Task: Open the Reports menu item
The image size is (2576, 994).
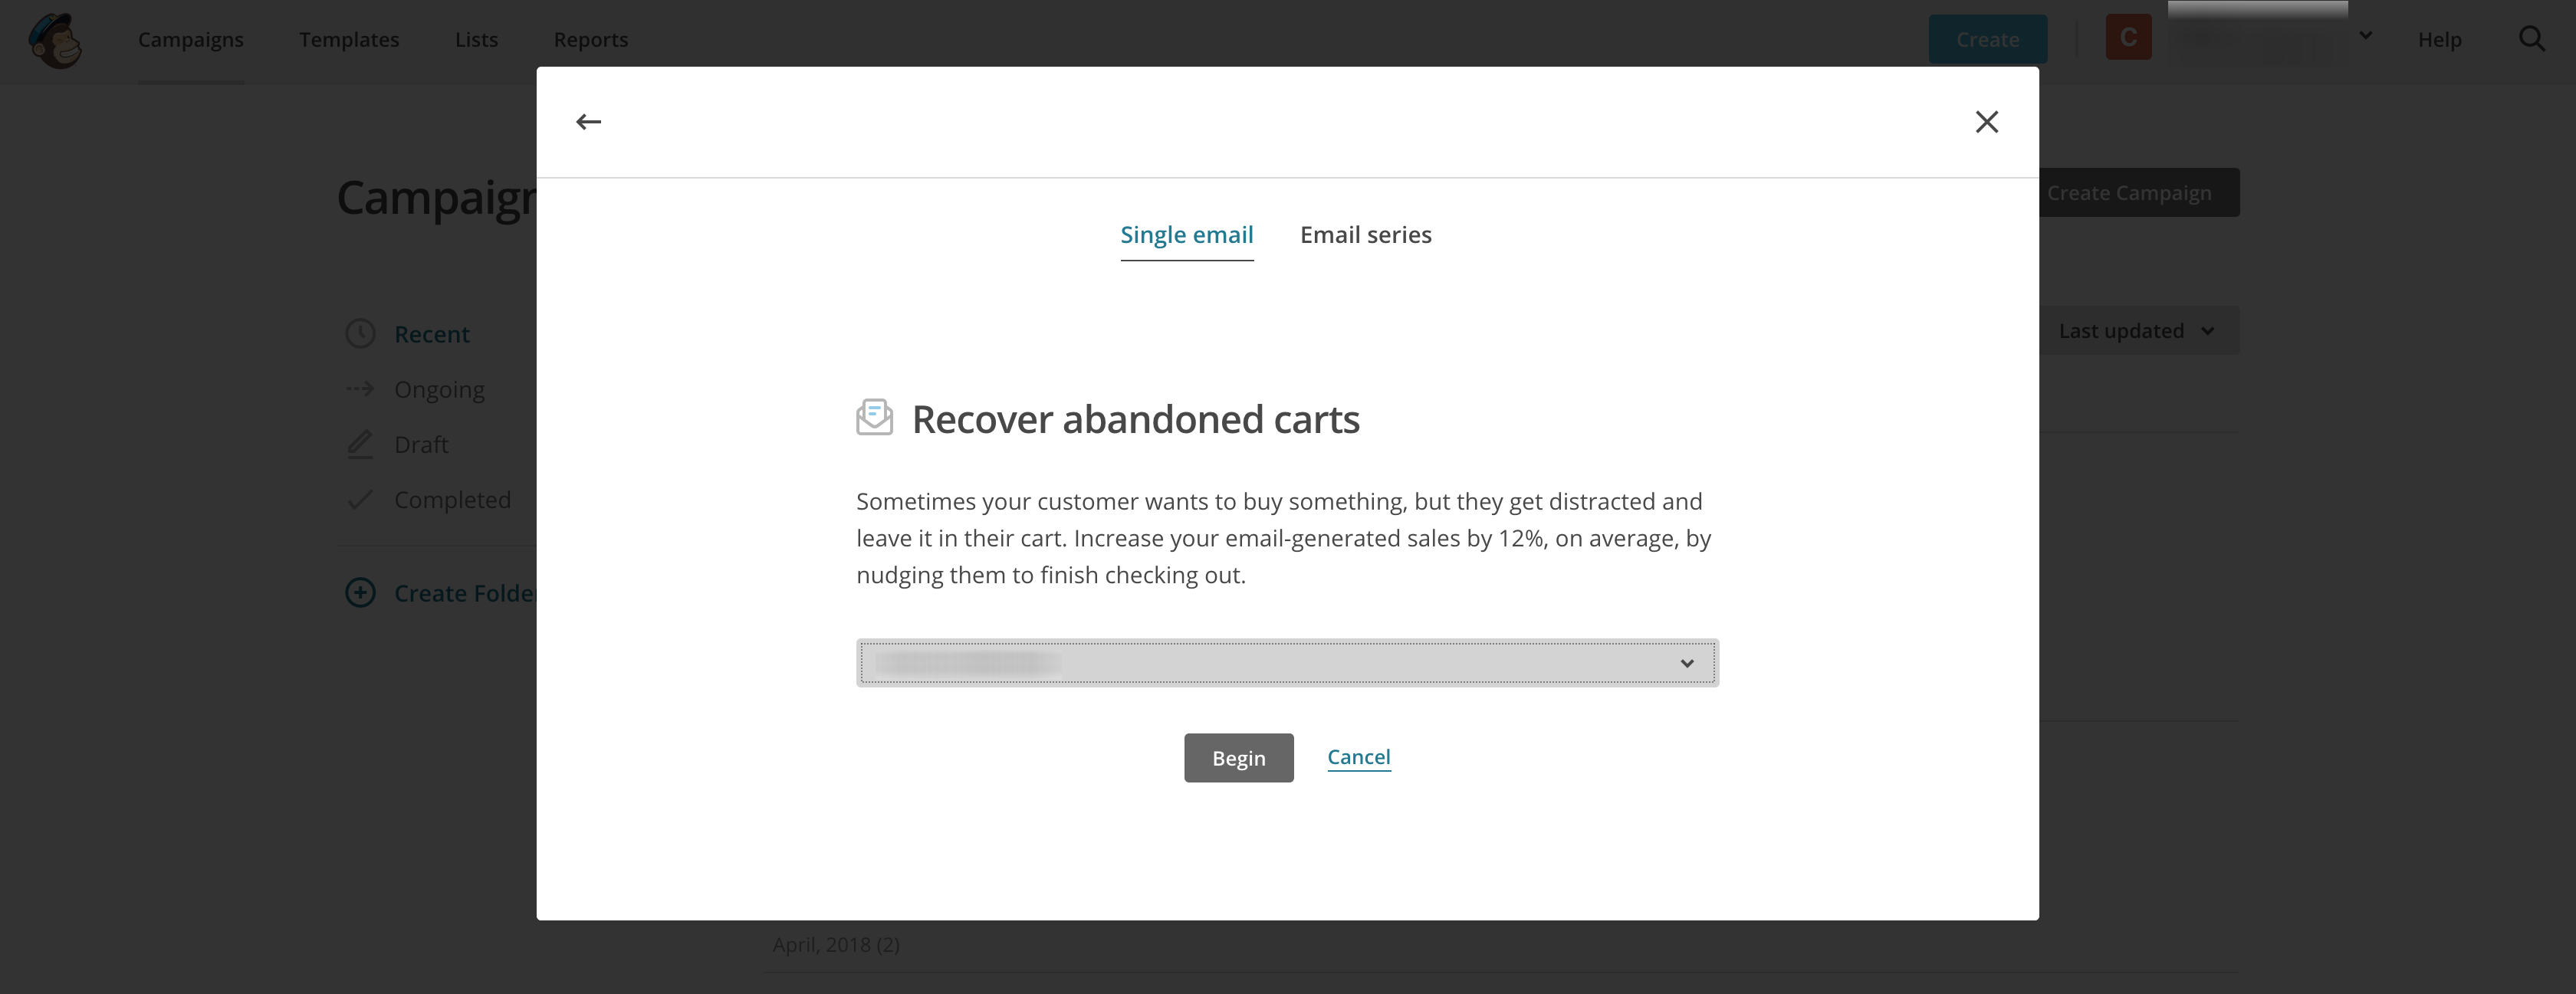Action: point(591,40)
